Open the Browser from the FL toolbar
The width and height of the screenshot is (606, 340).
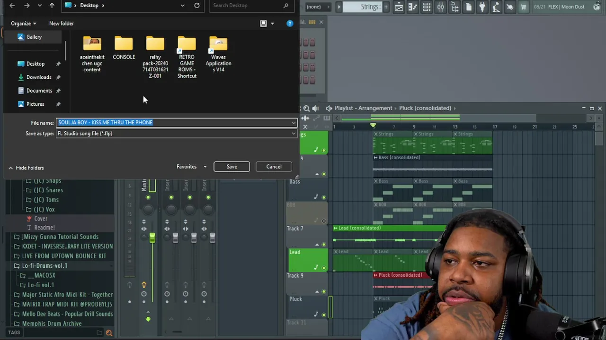pos(454,7)
